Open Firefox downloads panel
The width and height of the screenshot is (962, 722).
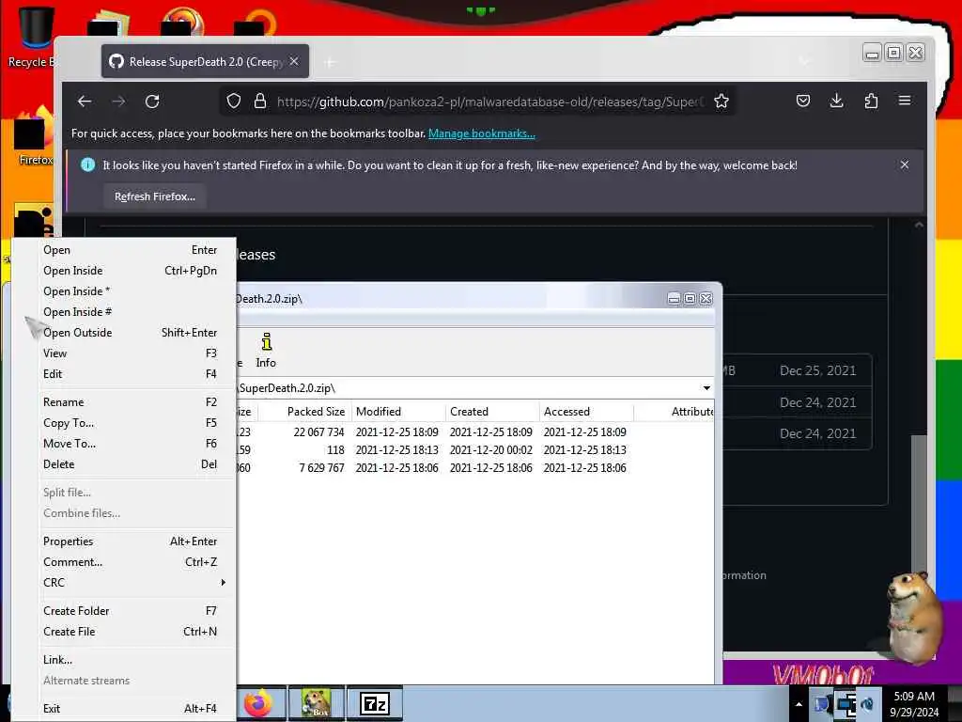tap(836, 101)
